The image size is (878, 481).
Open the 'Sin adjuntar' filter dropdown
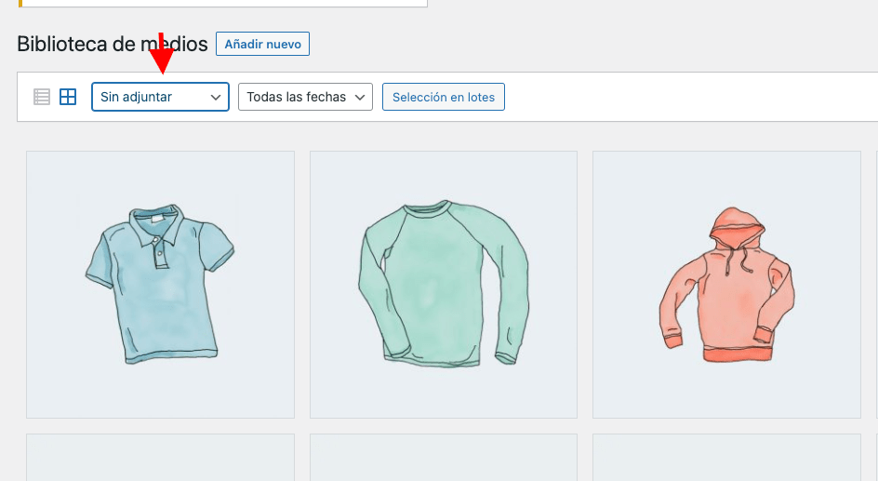click(160, 97)
